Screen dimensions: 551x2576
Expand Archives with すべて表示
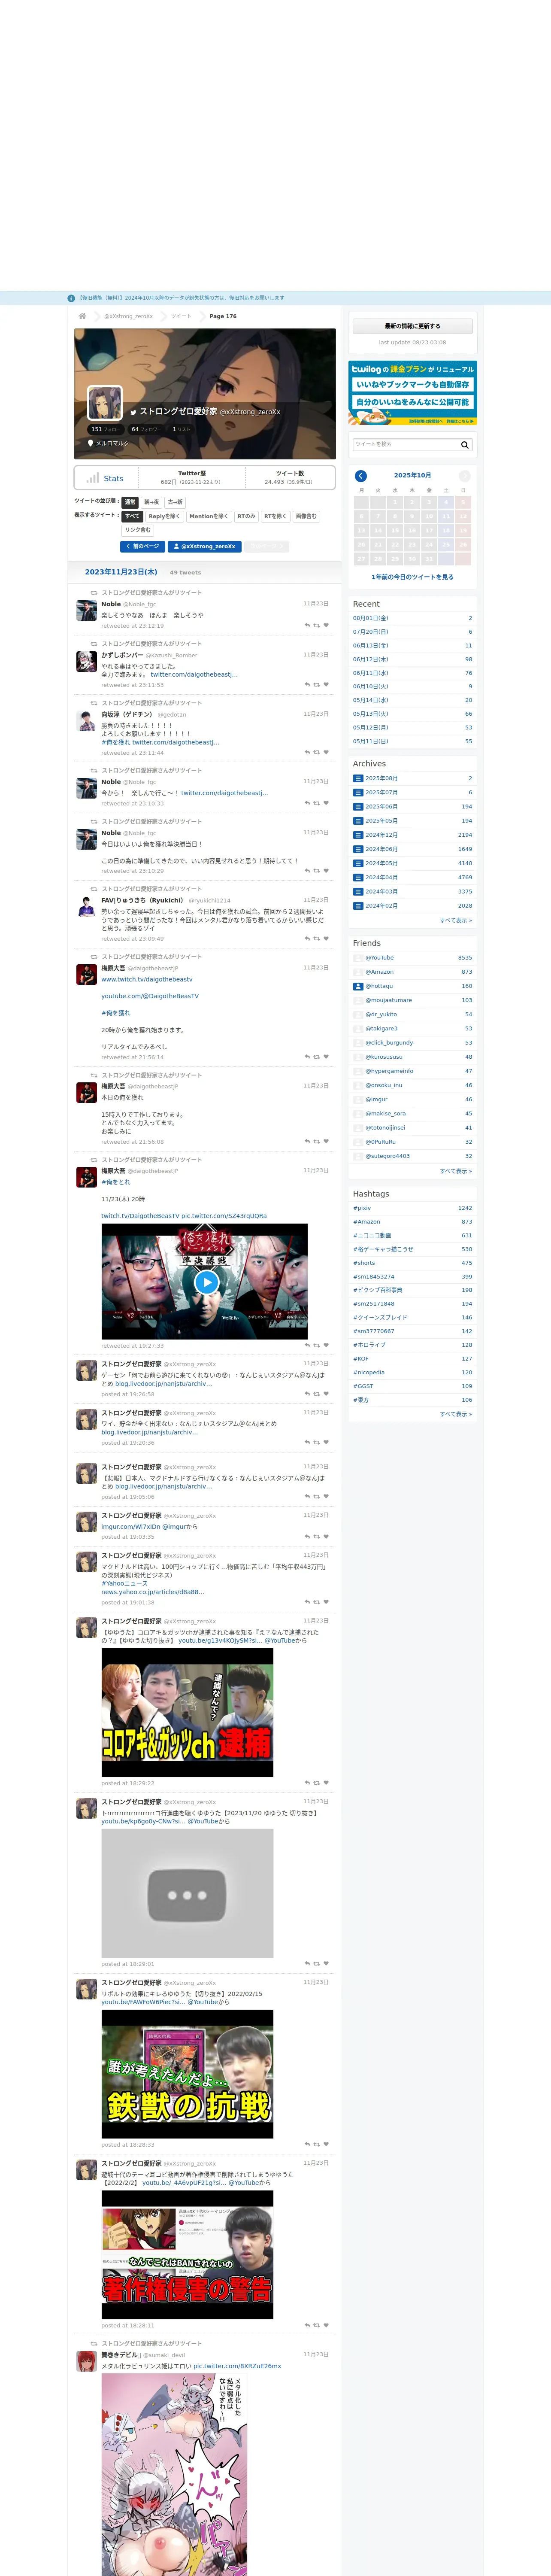pos(456,920)
